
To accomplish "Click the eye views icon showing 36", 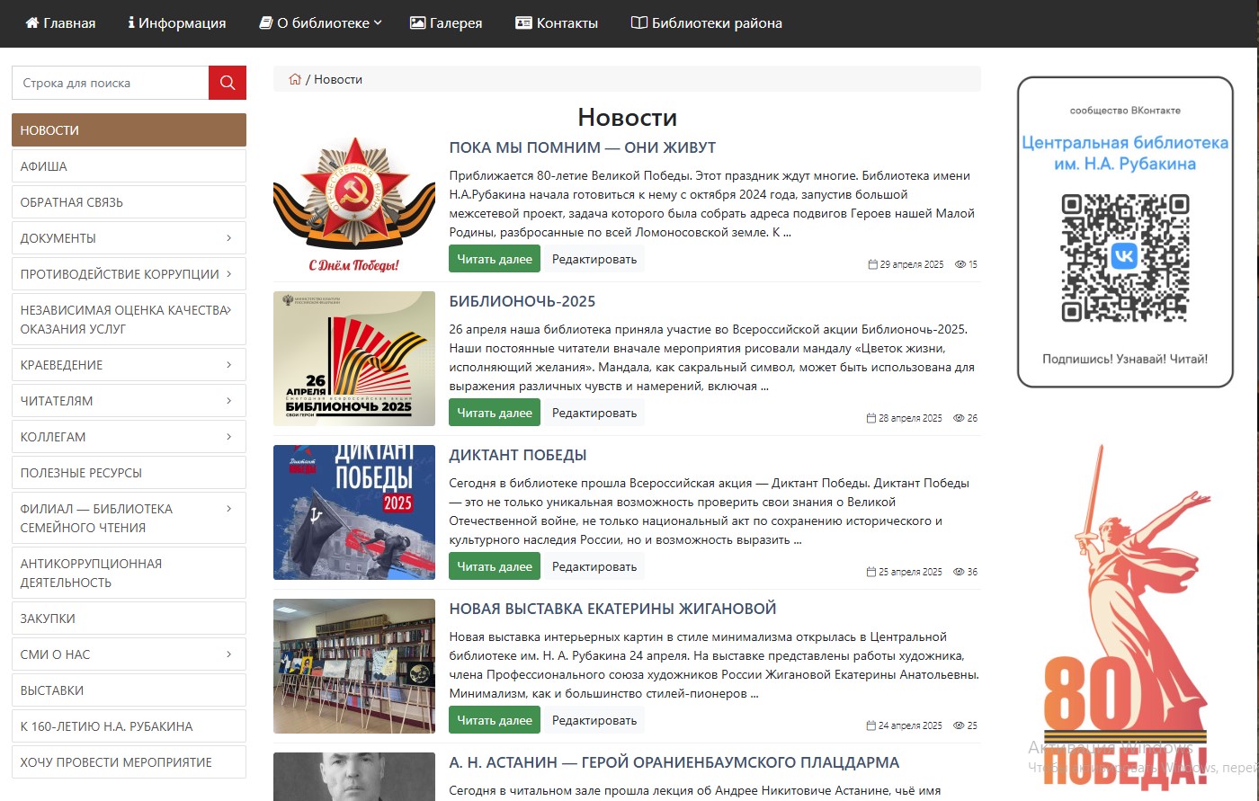I will (959, 572).
